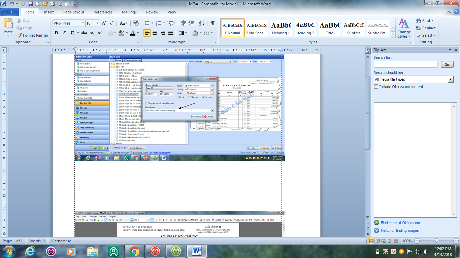
Task: Switch to Web Layout view
Action: [x=383, y=241]
